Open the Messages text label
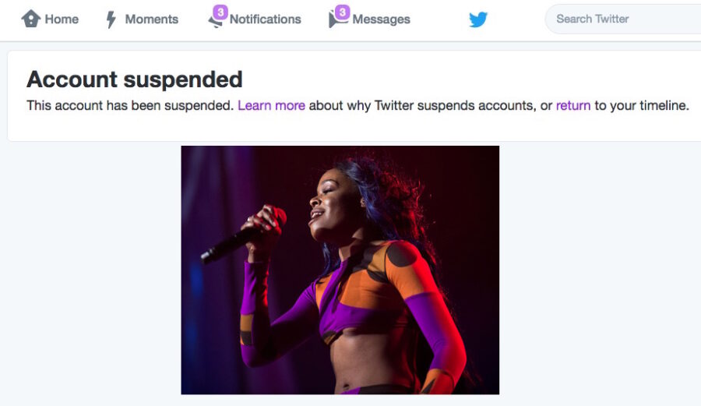 [381, 19]
